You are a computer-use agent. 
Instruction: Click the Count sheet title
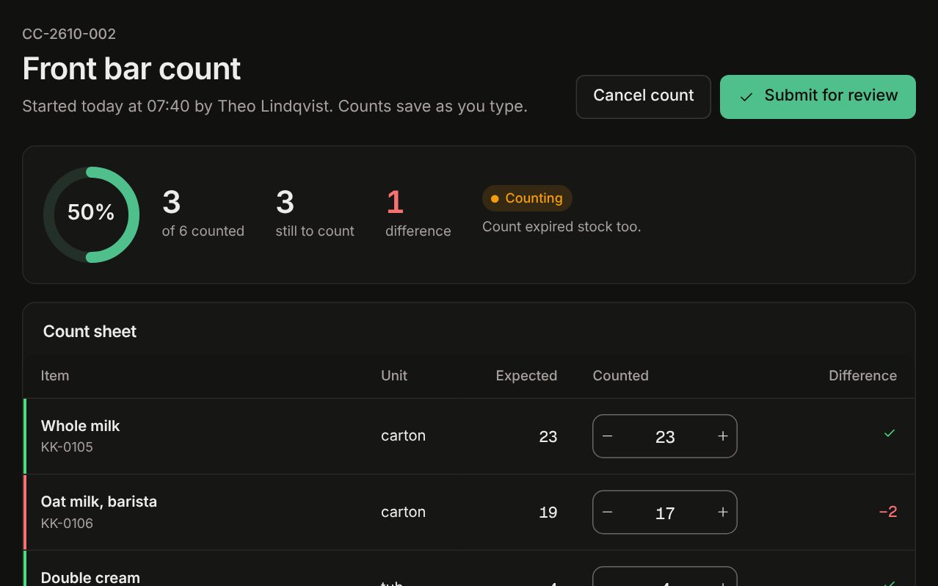click(x=90, y=331)
